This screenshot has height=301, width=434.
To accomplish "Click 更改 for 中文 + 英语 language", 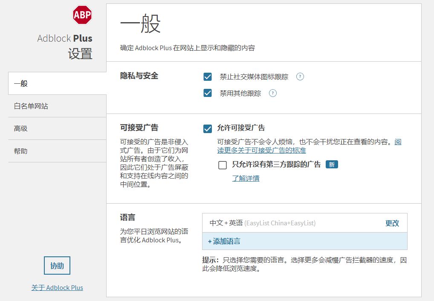I will click(392, 223).
